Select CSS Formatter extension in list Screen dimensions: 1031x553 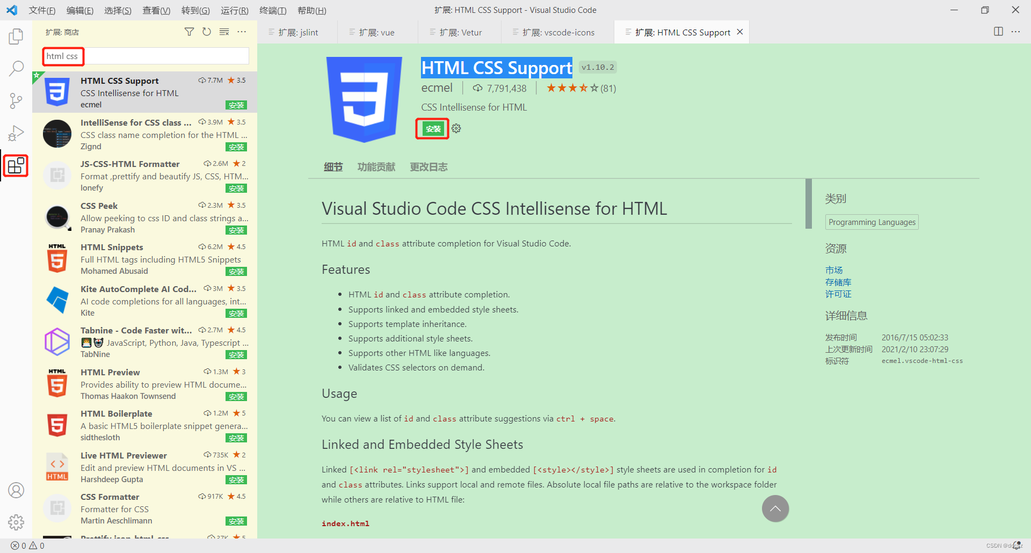(x=144, y=508)
